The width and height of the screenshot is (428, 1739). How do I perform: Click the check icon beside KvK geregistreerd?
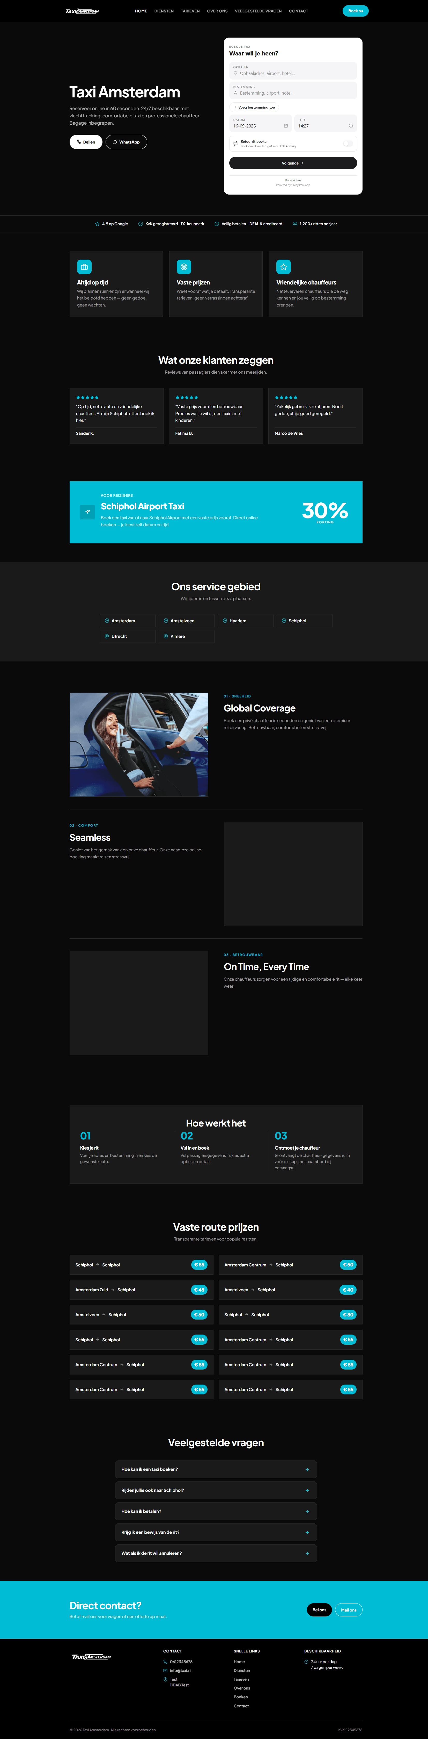[x=140, y=223]
